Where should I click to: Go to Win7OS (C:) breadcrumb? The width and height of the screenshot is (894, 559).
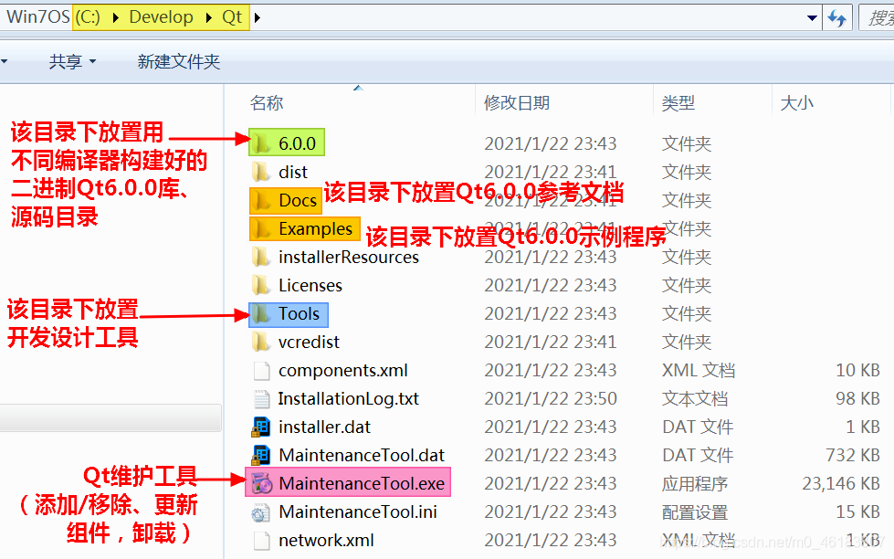(x=53, y=17)
